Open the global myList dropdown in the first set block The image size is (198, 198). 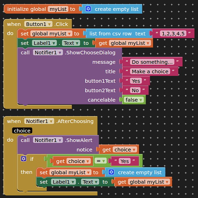coord(51,34)
